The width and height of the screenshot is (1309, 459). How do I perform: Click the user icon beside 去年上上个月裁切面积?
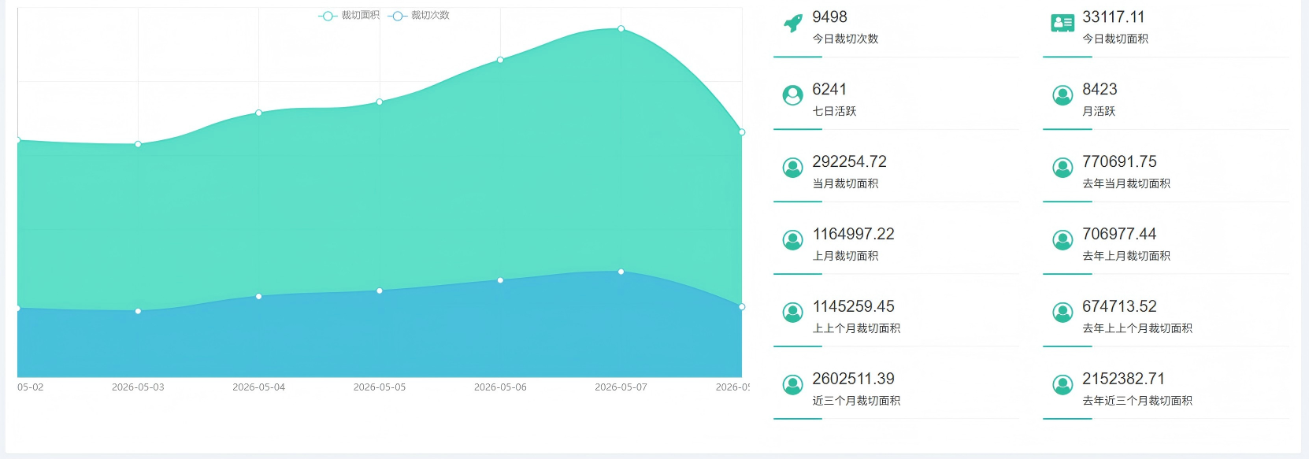tap(1062, 313)
